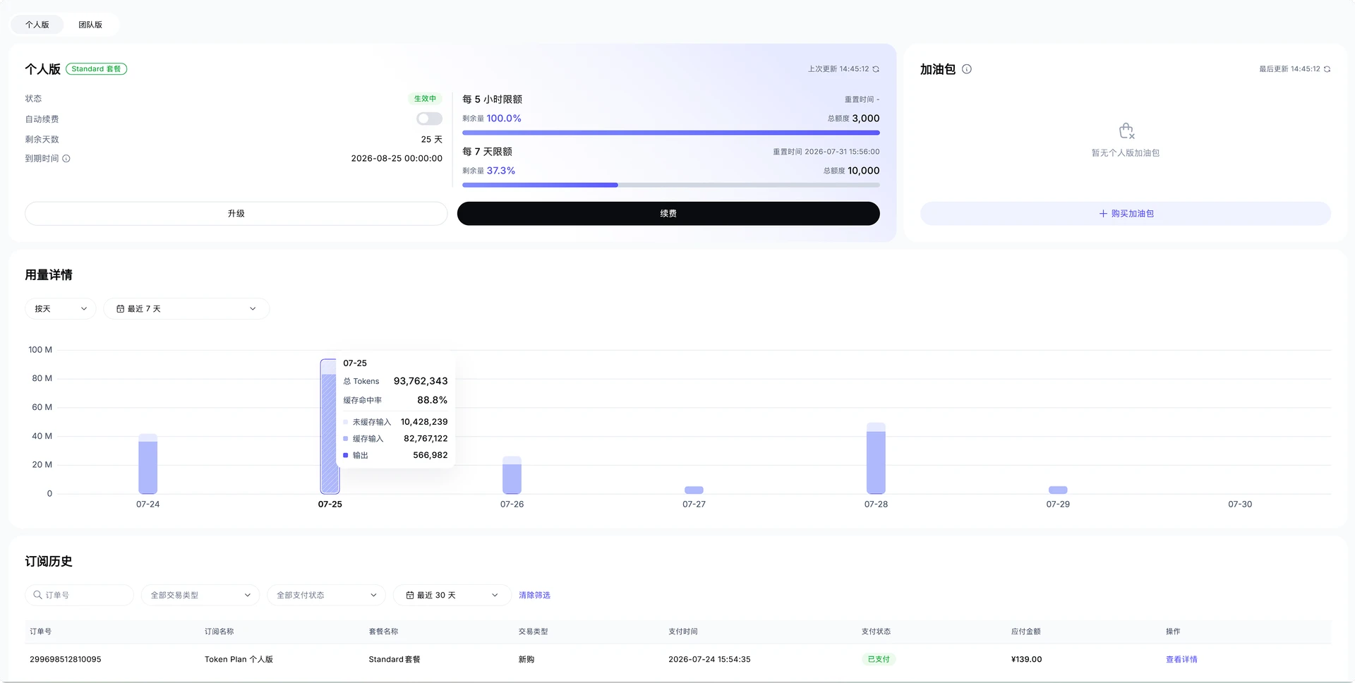Refresh the 加油包 last updated time

(1327, 69)
